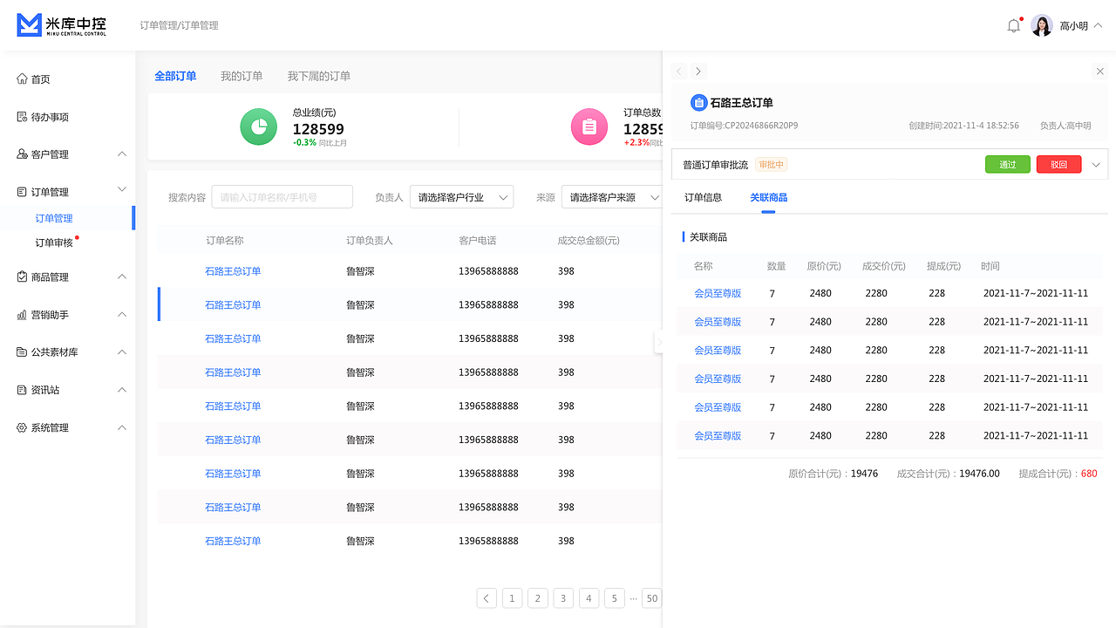The height and width of the screenshot is (628, 1116).
Task: Go to page 2
Action: 538,598
